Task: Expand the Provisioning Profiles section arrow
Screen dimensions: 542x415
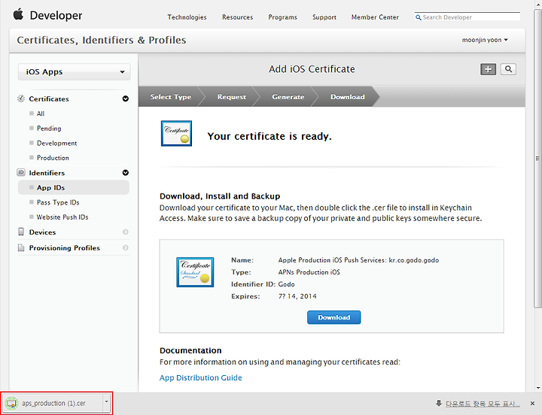Action: point(126,247)
